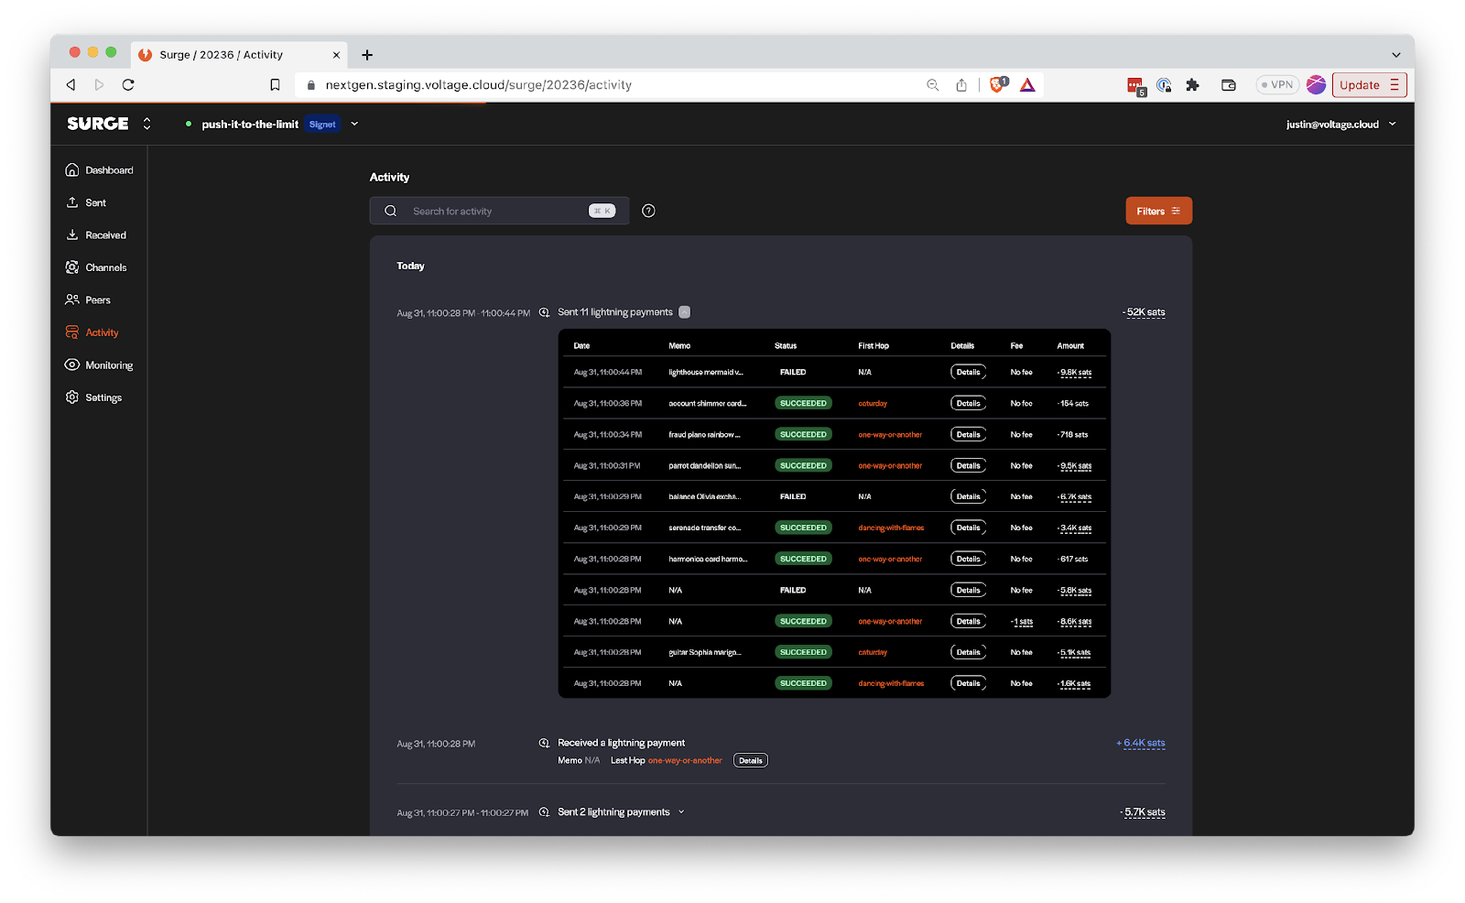Toggle the VPN button
The width and height of the screenshot is (1465, 903).
(1277, 85)
